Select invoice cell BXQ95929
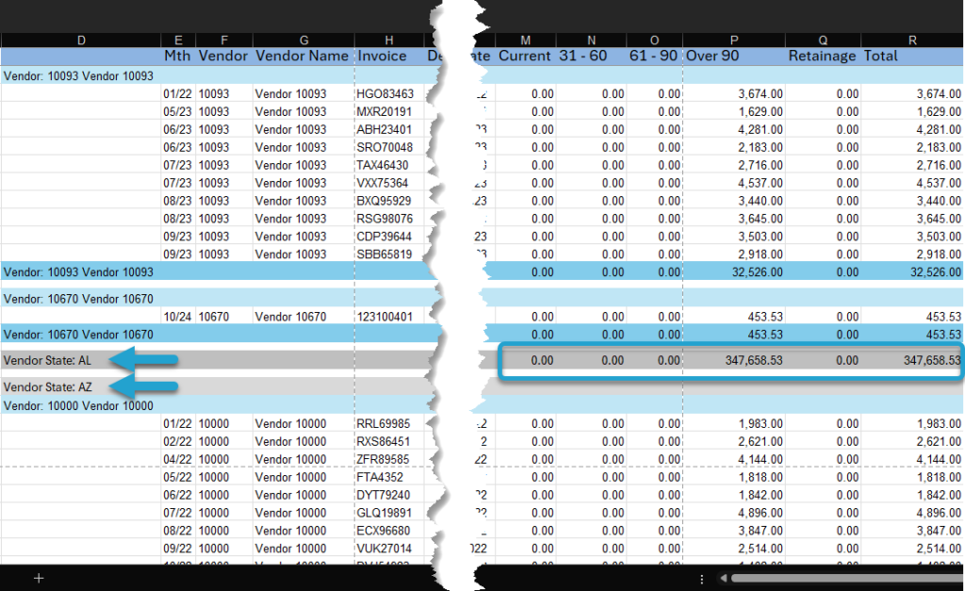965x591 pixels. coord(389,202)
